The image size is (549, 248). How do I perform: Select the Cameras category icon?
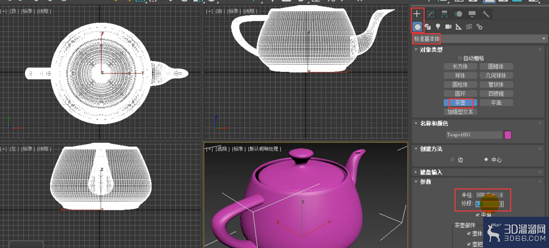[x=448, y=27]
